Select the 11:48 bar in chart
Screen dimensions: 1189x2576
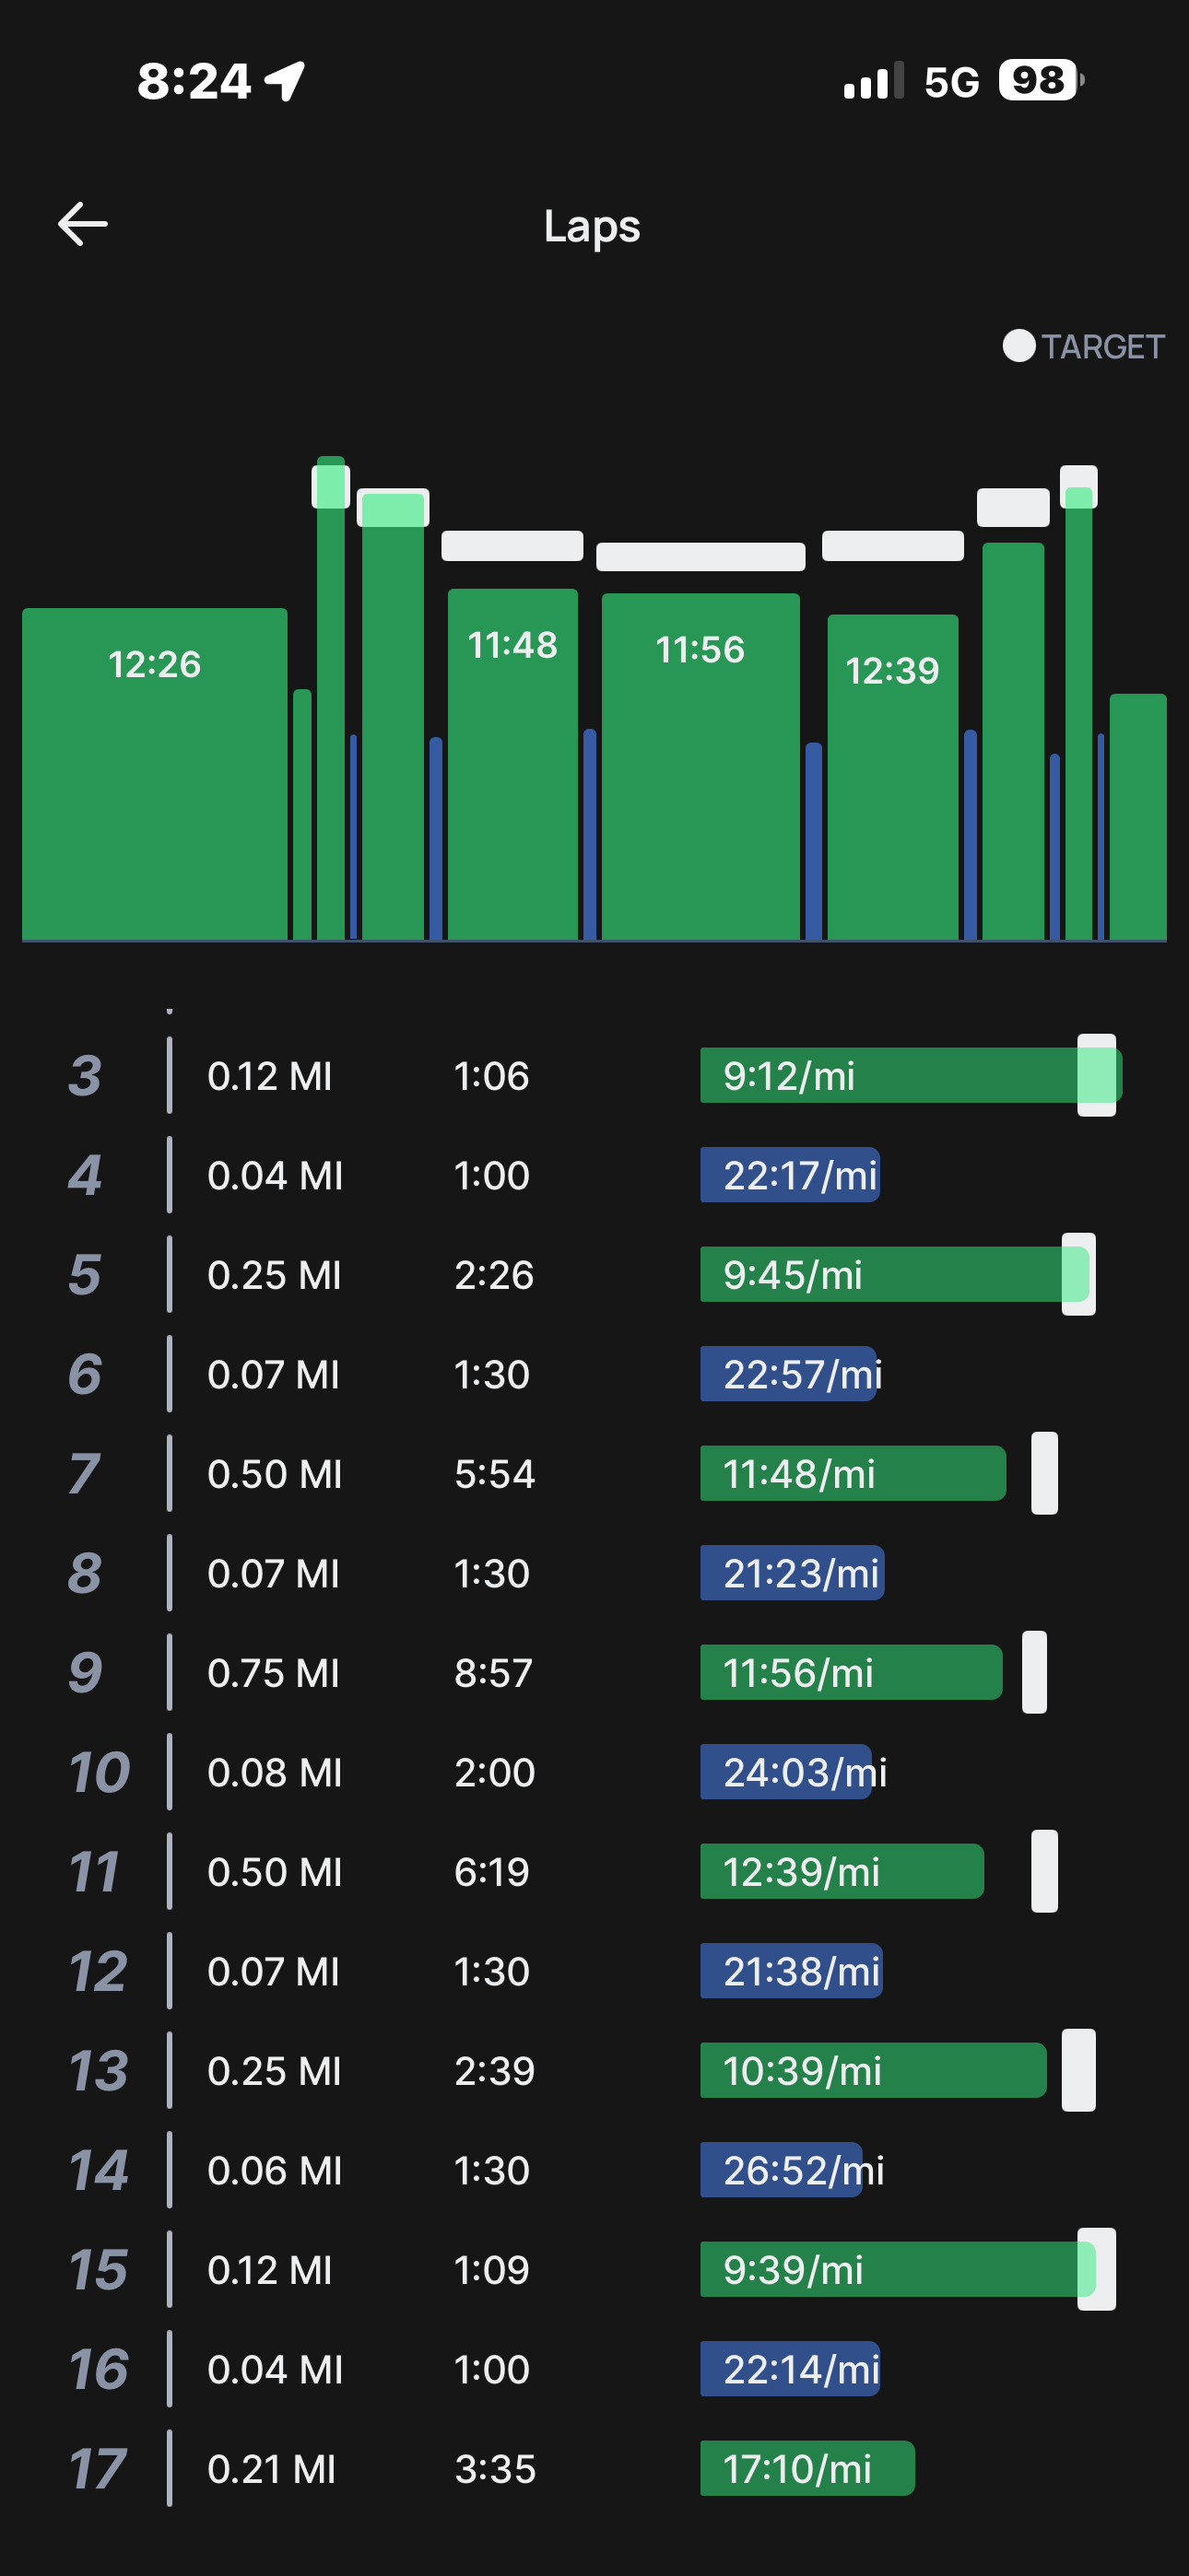tap(512, 763)
